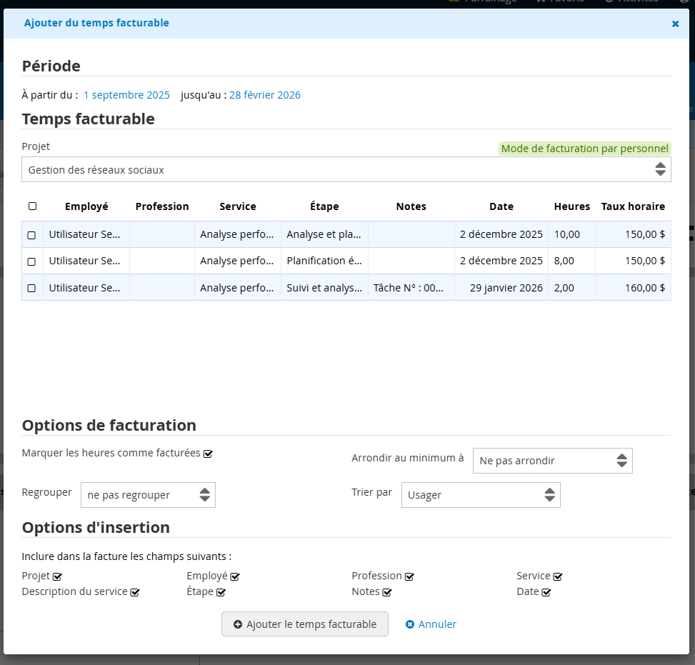Expand the Regrouper dropdown
Image resolution: width=695 pixels, height=665 pixels.
tap(148, 495)
